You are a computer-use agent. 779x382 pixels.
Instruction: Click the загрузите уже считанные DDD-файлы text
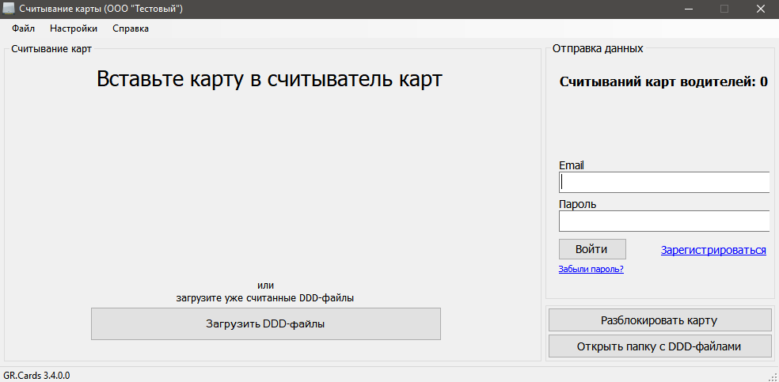pos(265,298)
